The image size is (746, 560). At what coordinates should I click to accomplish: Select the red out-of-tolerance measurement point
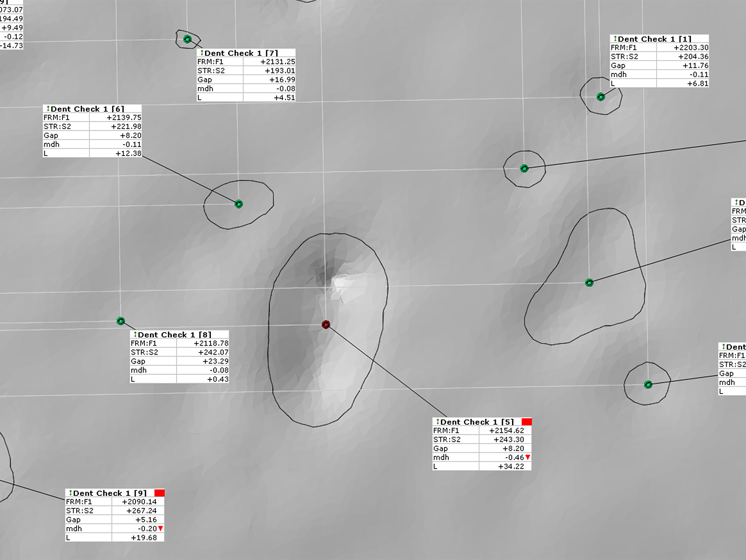326,324
